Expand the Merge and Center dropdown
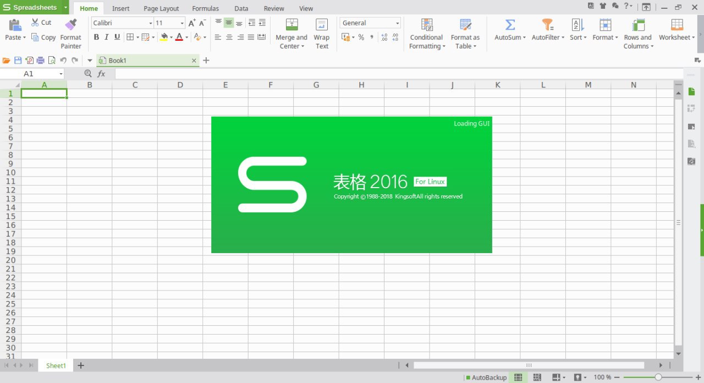Viewport: 704px width, 383px height. tap(303, 47)
